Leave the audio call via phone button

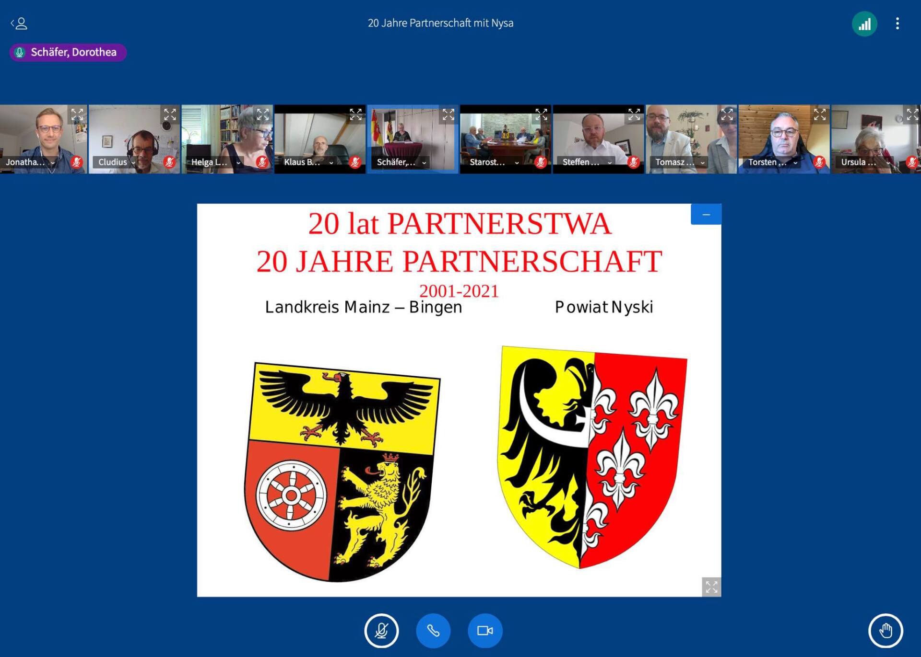click(x=433, y=631)
